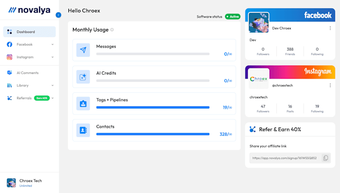Click the 328/∞ contacts count

tap(225, 134)
